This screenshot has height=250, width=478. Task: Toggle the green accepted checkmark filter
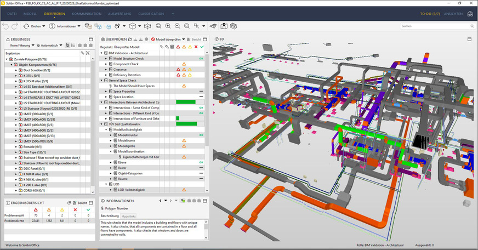coord(202,47)
